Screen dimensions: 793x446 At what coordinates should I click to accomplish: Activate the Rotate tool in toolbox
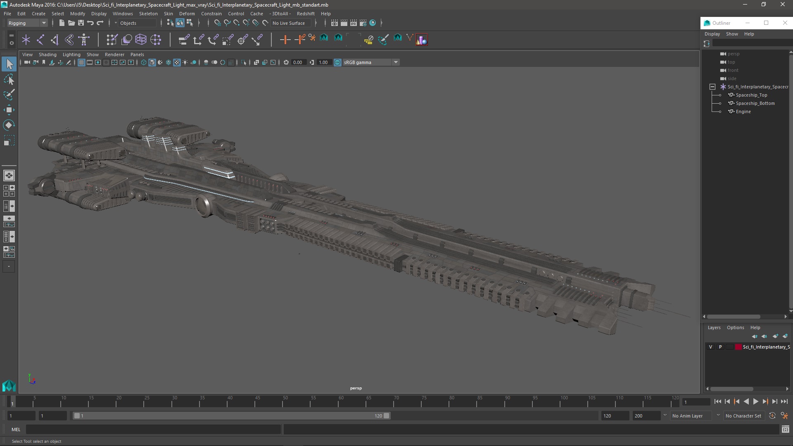9,125
